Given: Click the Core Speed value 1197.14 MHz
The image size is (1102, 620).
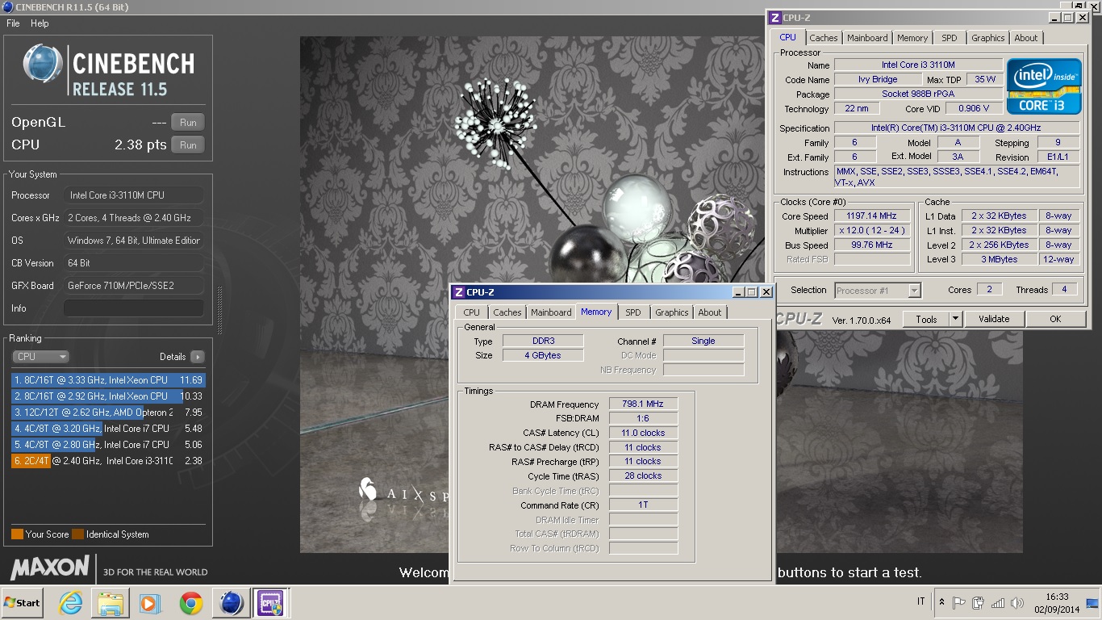Looking at the screenshot, I should coord(871,216).
